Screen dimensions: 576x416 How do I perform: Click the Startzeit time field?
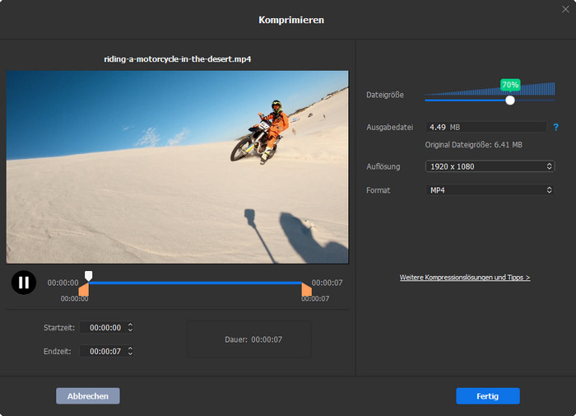click(x=106, y=327)
